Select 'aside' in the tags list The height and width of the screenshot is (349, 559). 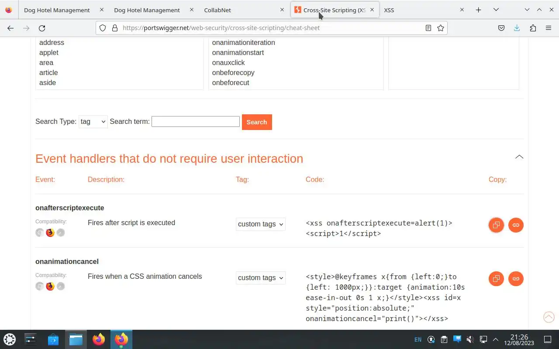click(48, 83)
